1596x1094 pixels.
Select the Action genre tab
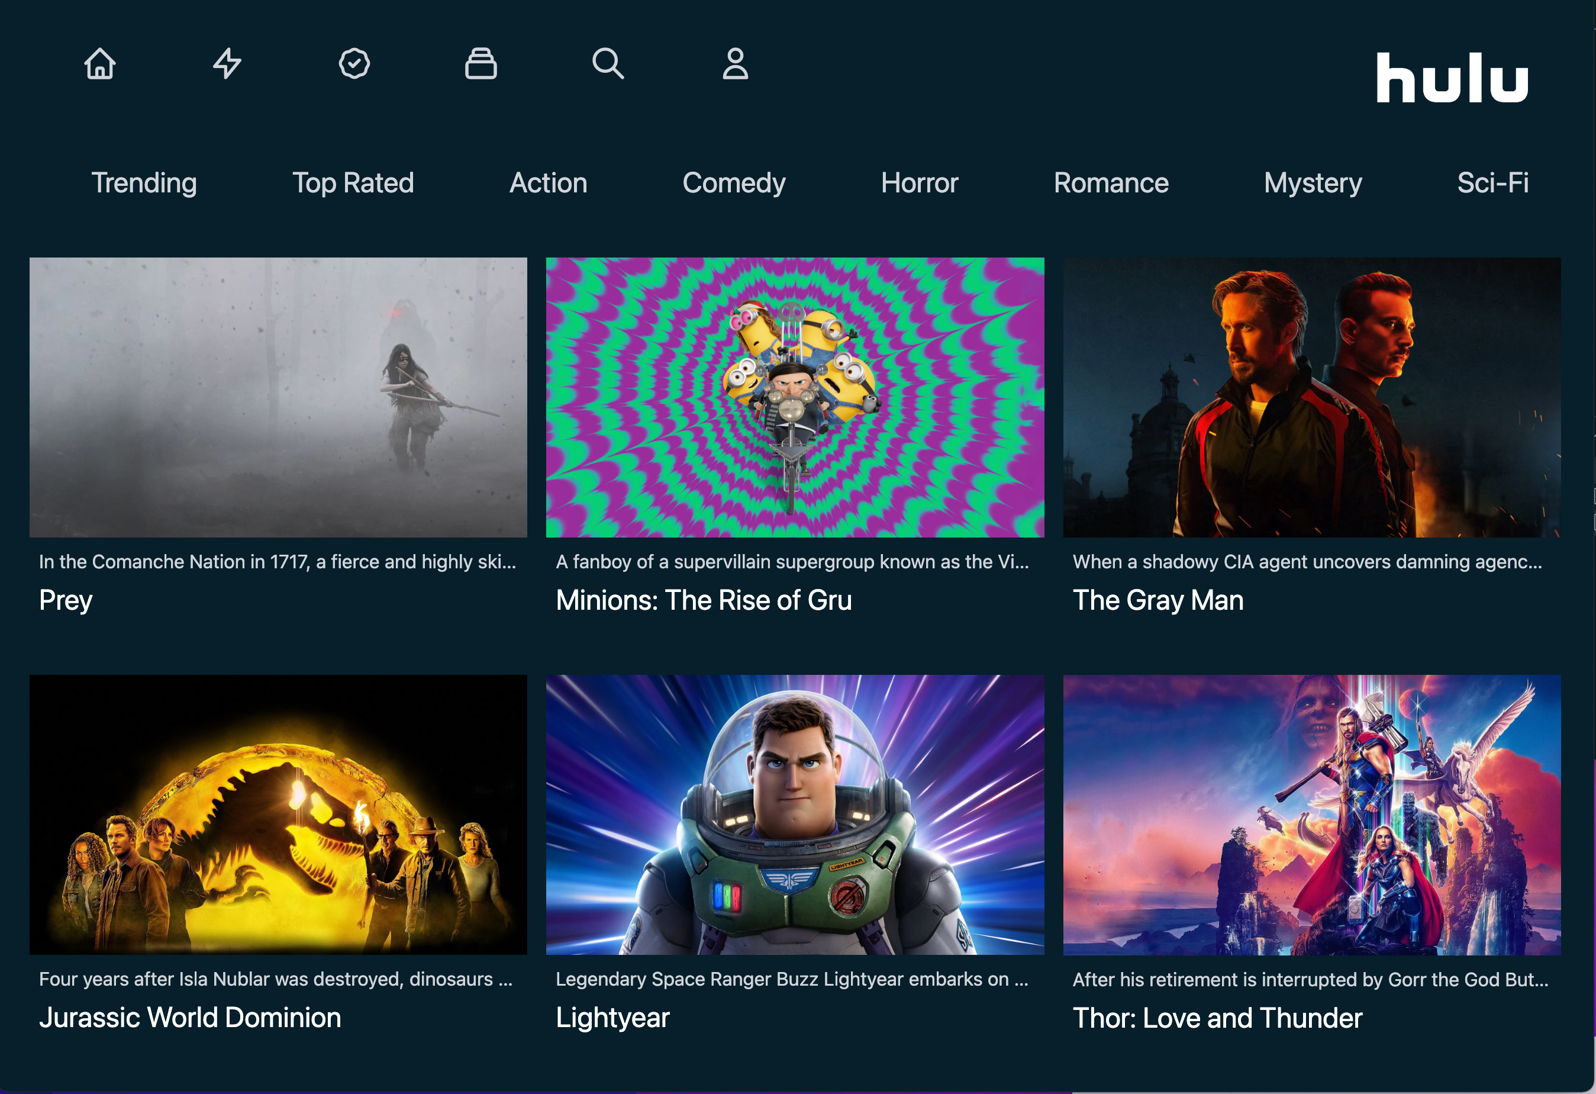point(548,183)
